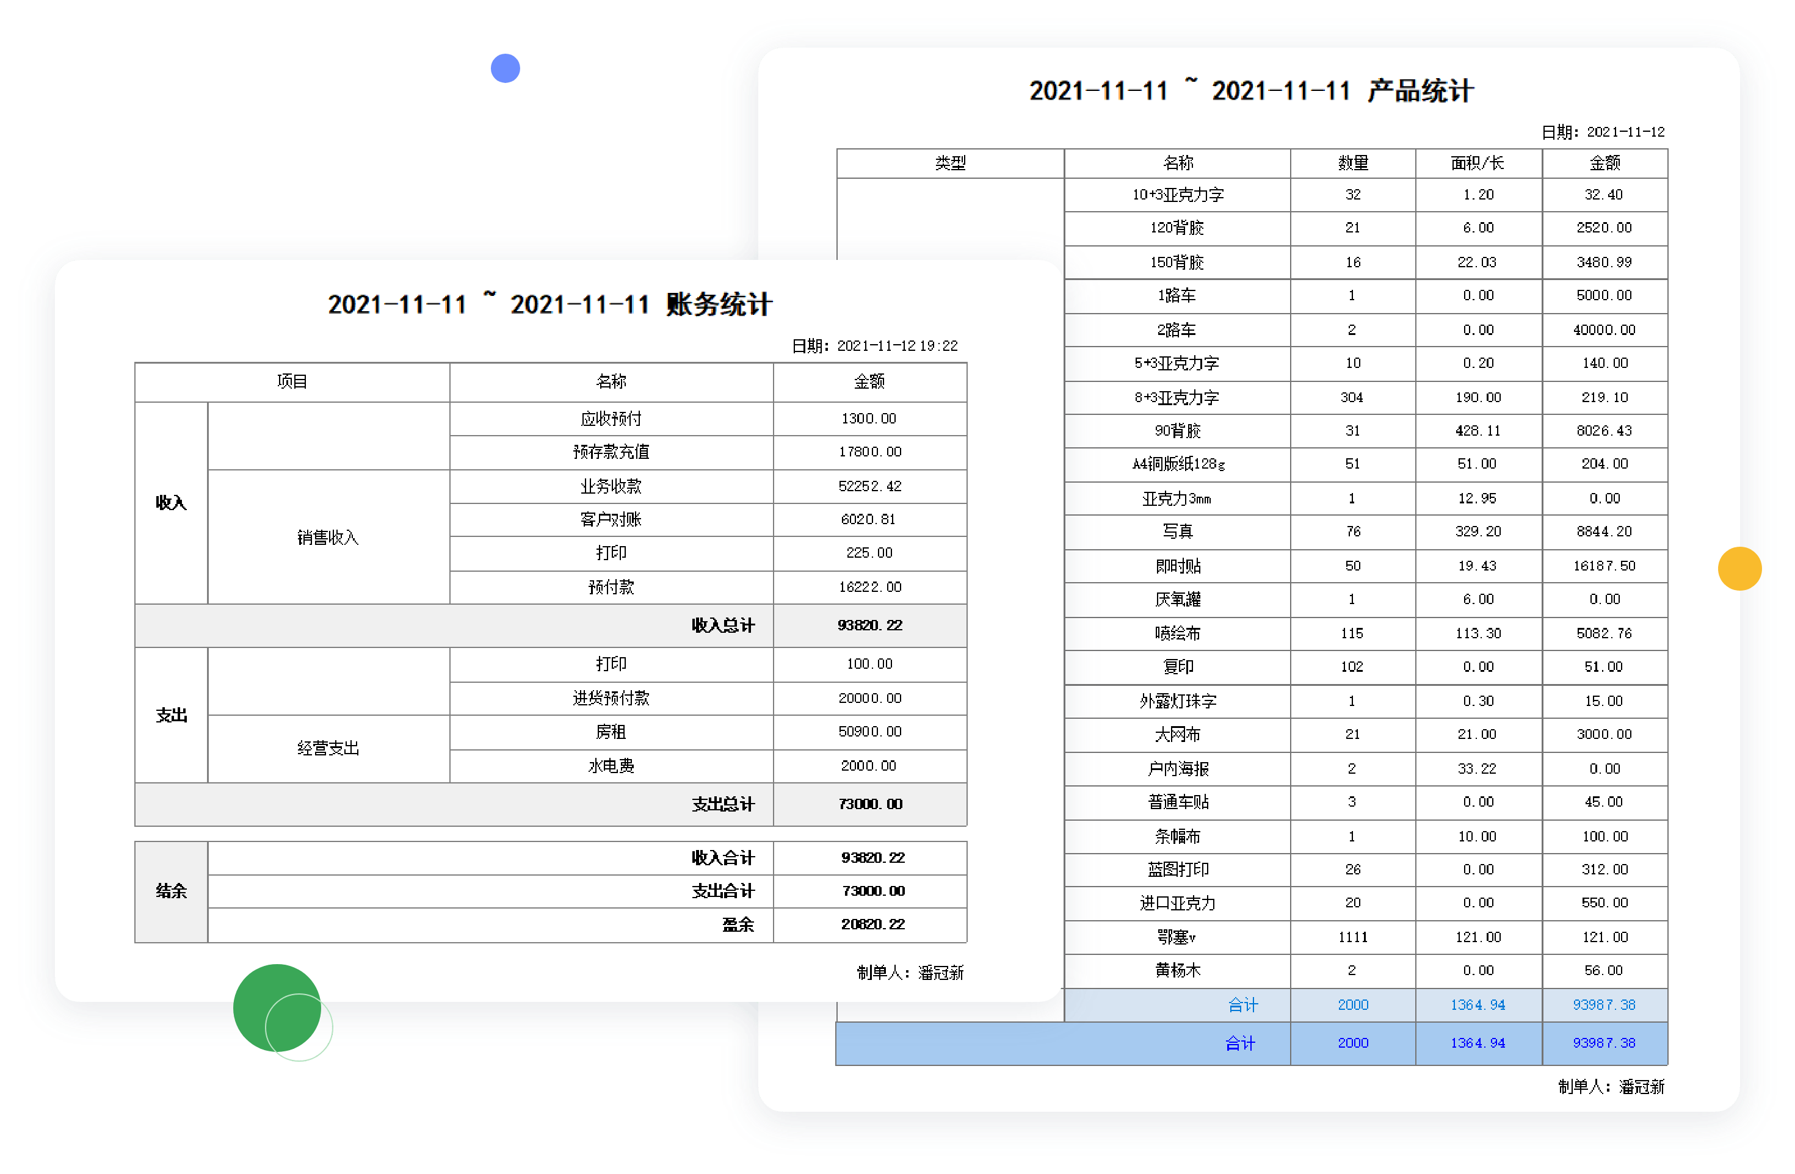Viewport: 1795px width, 1174px height.
Task: Click the 大网布 product name
Action: tap(1177, 735)
